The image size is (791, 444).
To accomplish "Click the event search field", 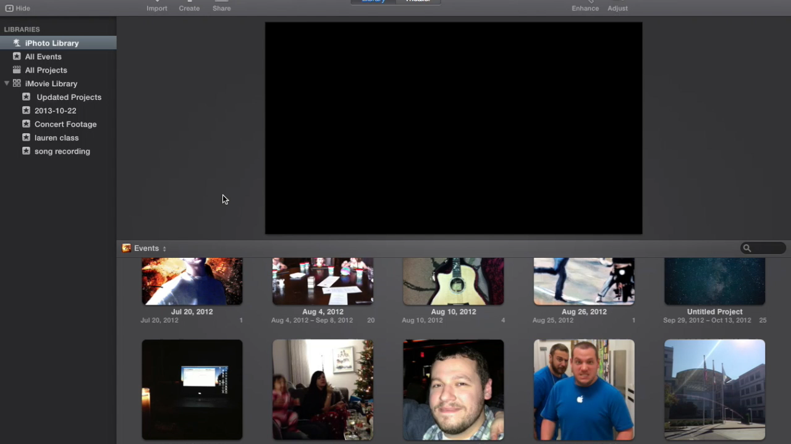I will [763, 249].
